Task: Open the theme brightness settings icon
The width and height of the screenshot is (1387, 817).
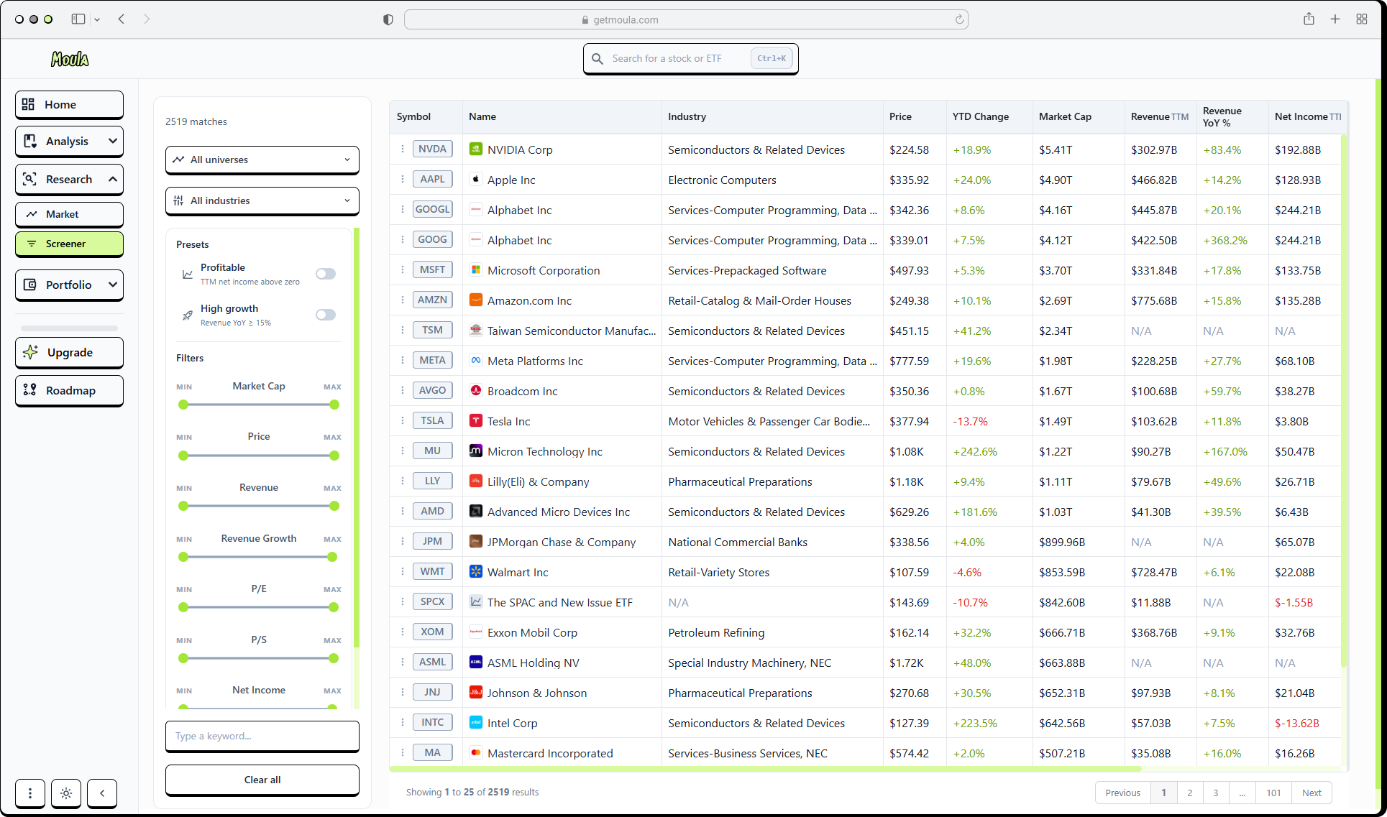Action: [66, 793]
